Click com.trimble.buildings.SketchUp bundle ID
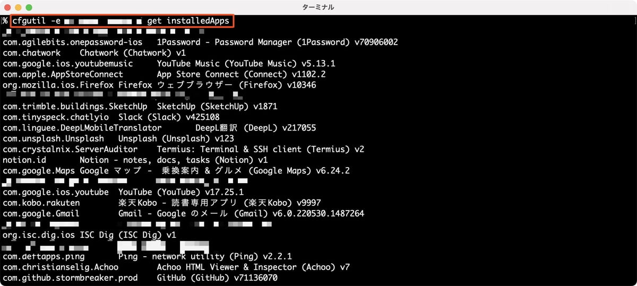The image size is (637, 286). coord(75,106)
